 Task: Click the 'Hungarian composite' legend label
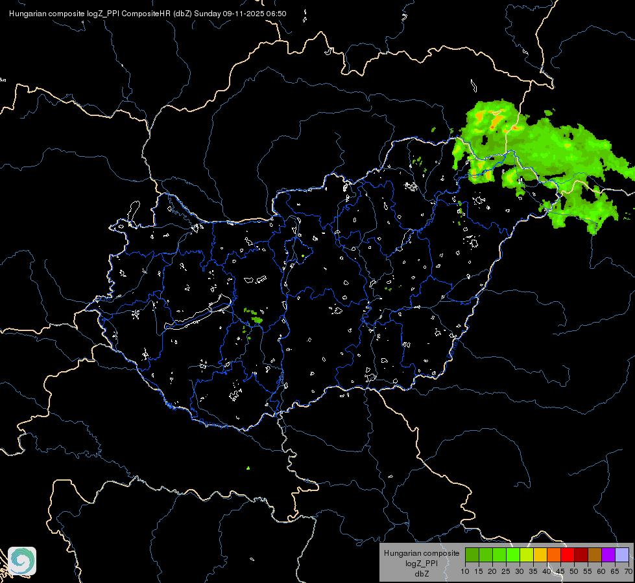coord(422,553)
